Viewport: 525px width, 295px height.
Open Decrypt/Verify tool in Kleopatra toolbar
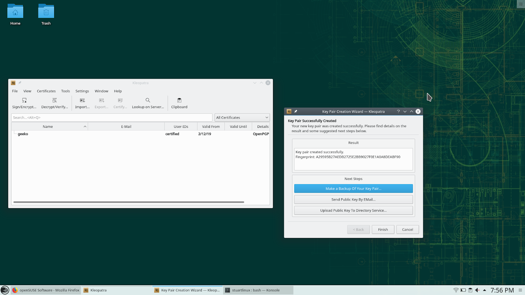tap(54, 103)
